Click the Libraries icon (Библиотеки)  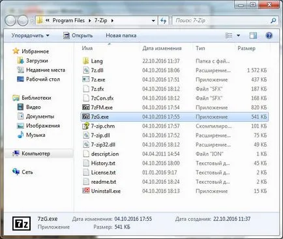pos(16,98)
